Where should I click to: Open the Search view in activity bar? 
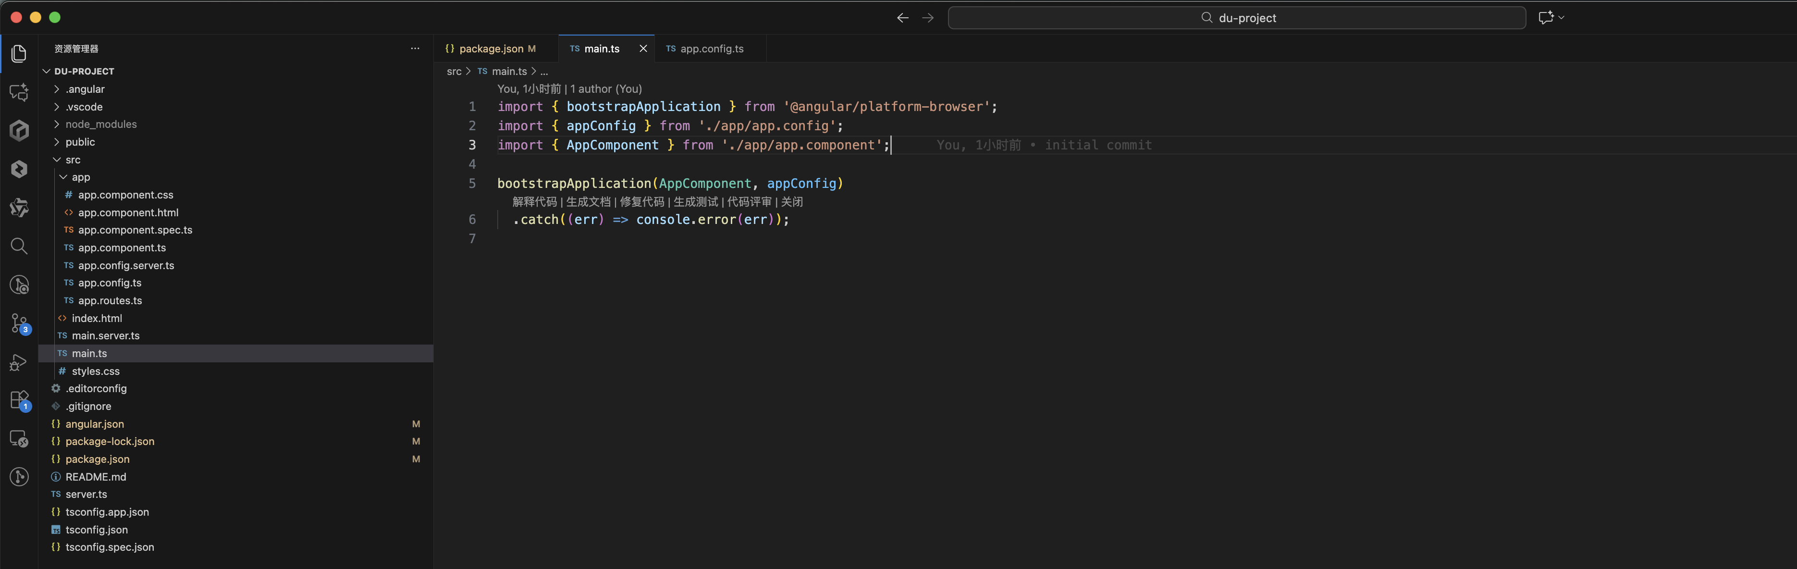coord(19,246)
